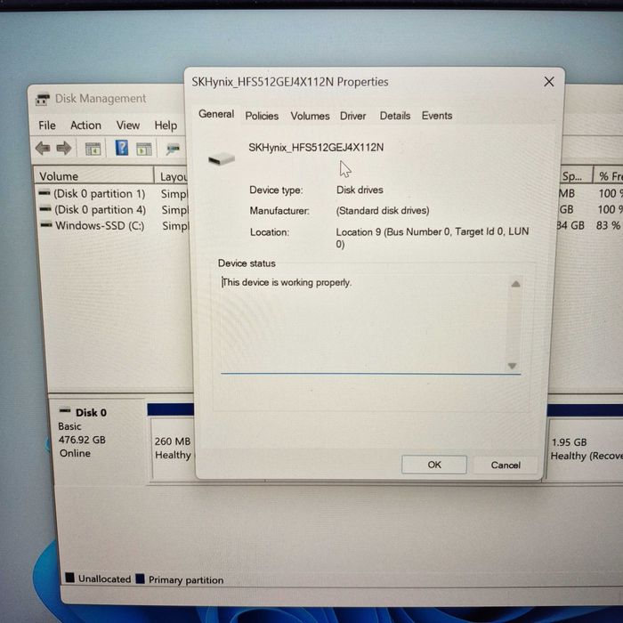Click the drive icon beside Windows-SSD (C:)

[46, 225]
